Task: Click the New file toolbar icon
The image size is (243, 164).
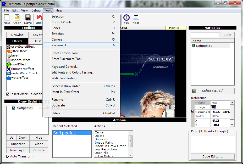Action: [x=7, y=18]
